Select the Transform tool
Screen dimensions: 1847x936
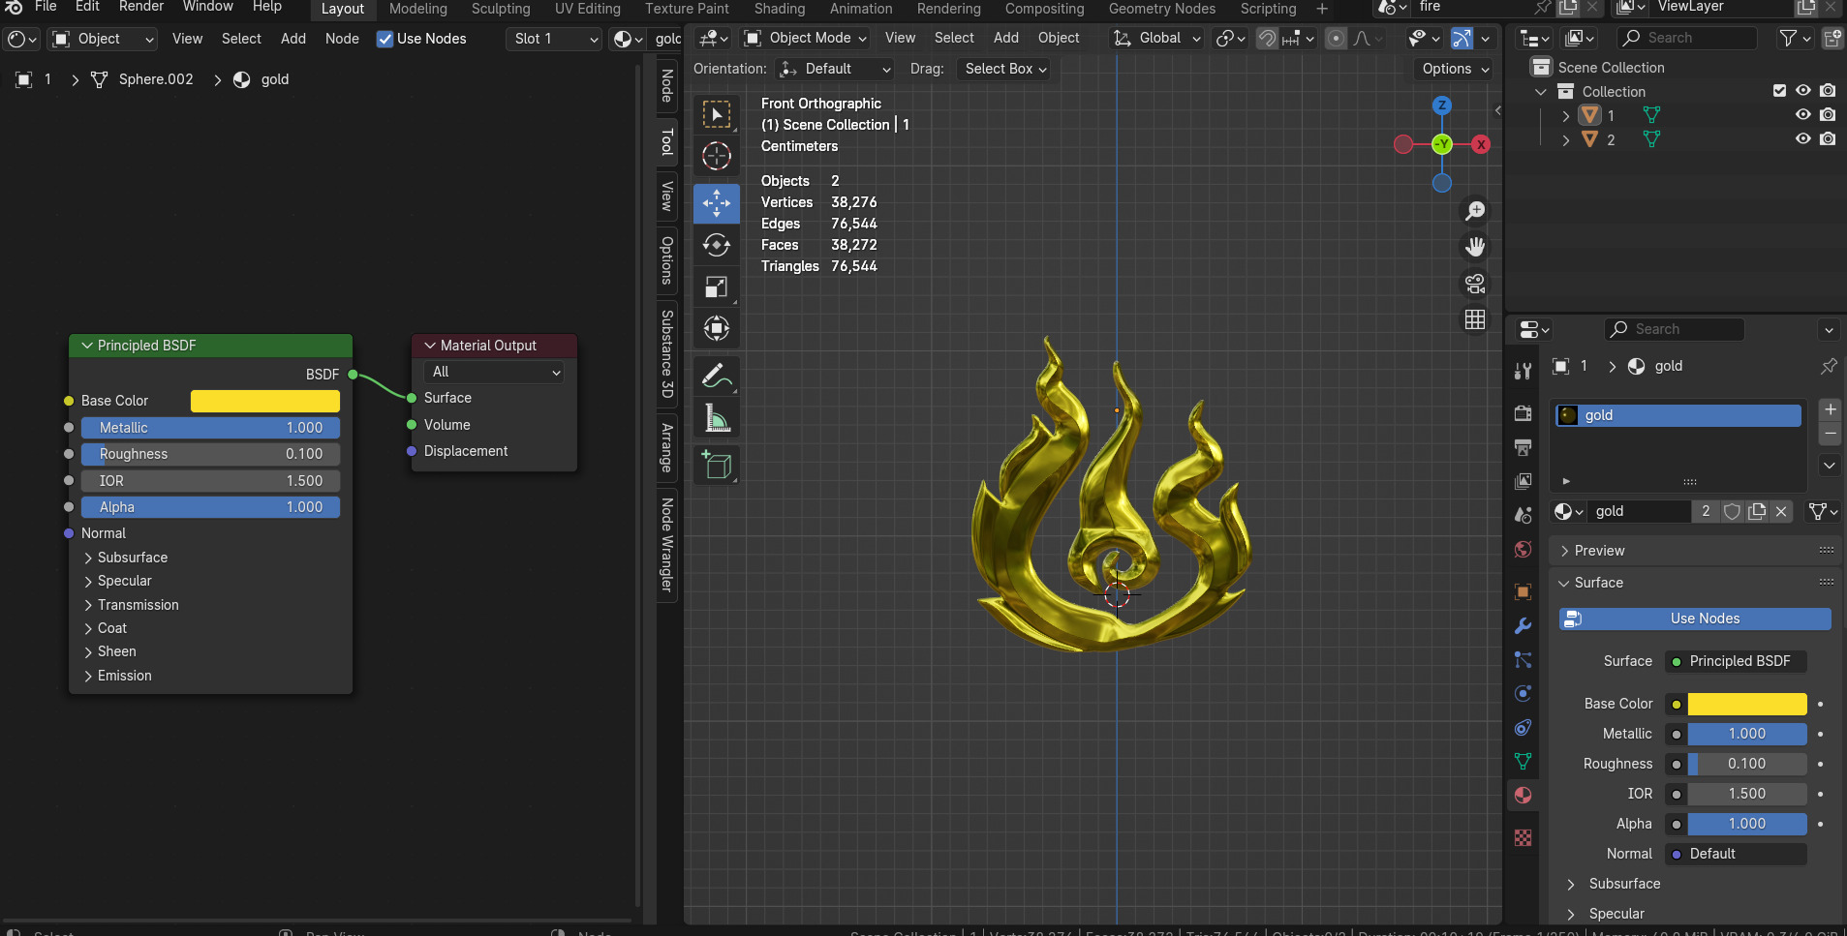tap(717, 328)
